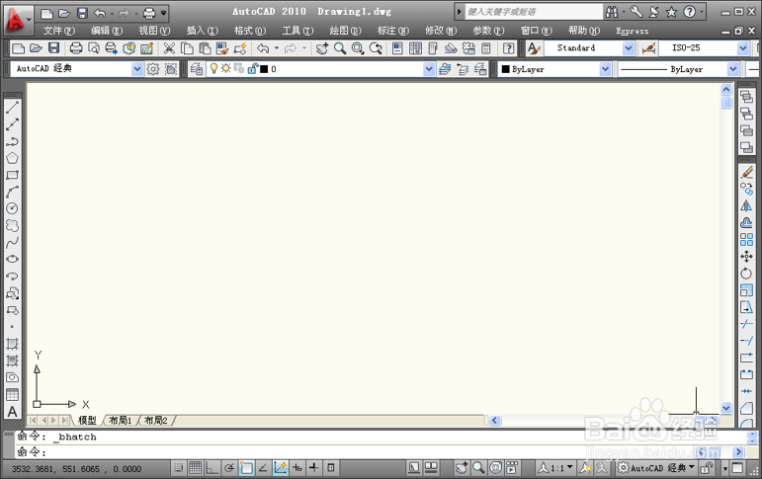
Task: Click the Save icon in standard toolbar
Action: click(54, 48)
